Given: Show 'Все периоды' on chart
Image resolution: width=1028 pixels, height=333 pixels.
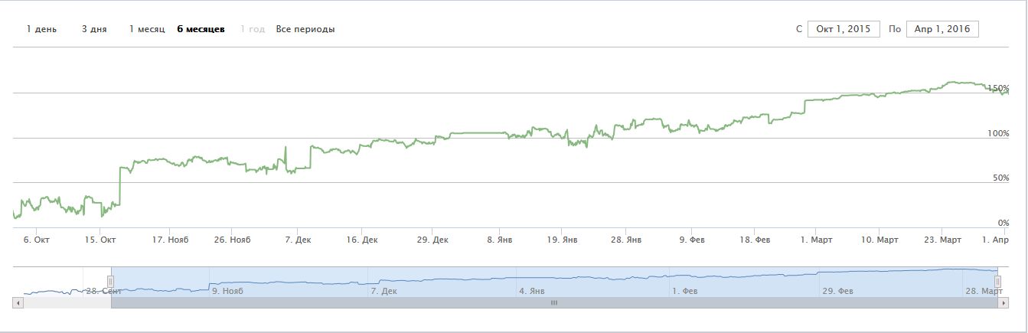Looking at the screenshot, I should point(305,29).
